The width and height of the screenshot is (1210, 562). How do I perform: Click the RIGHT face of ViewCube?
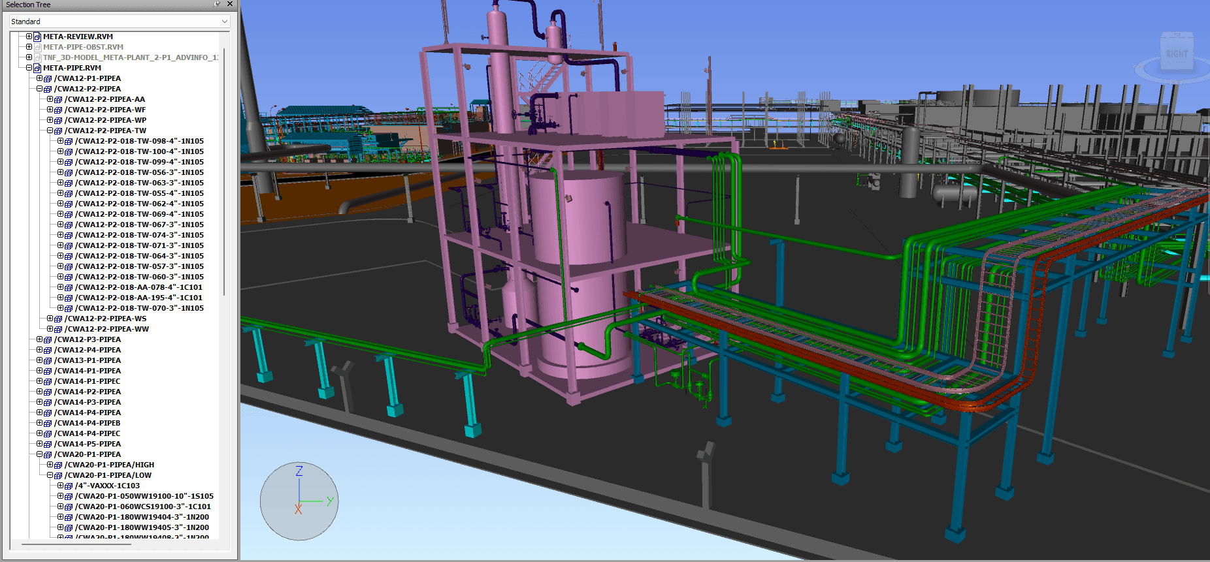click(1177, 53)
